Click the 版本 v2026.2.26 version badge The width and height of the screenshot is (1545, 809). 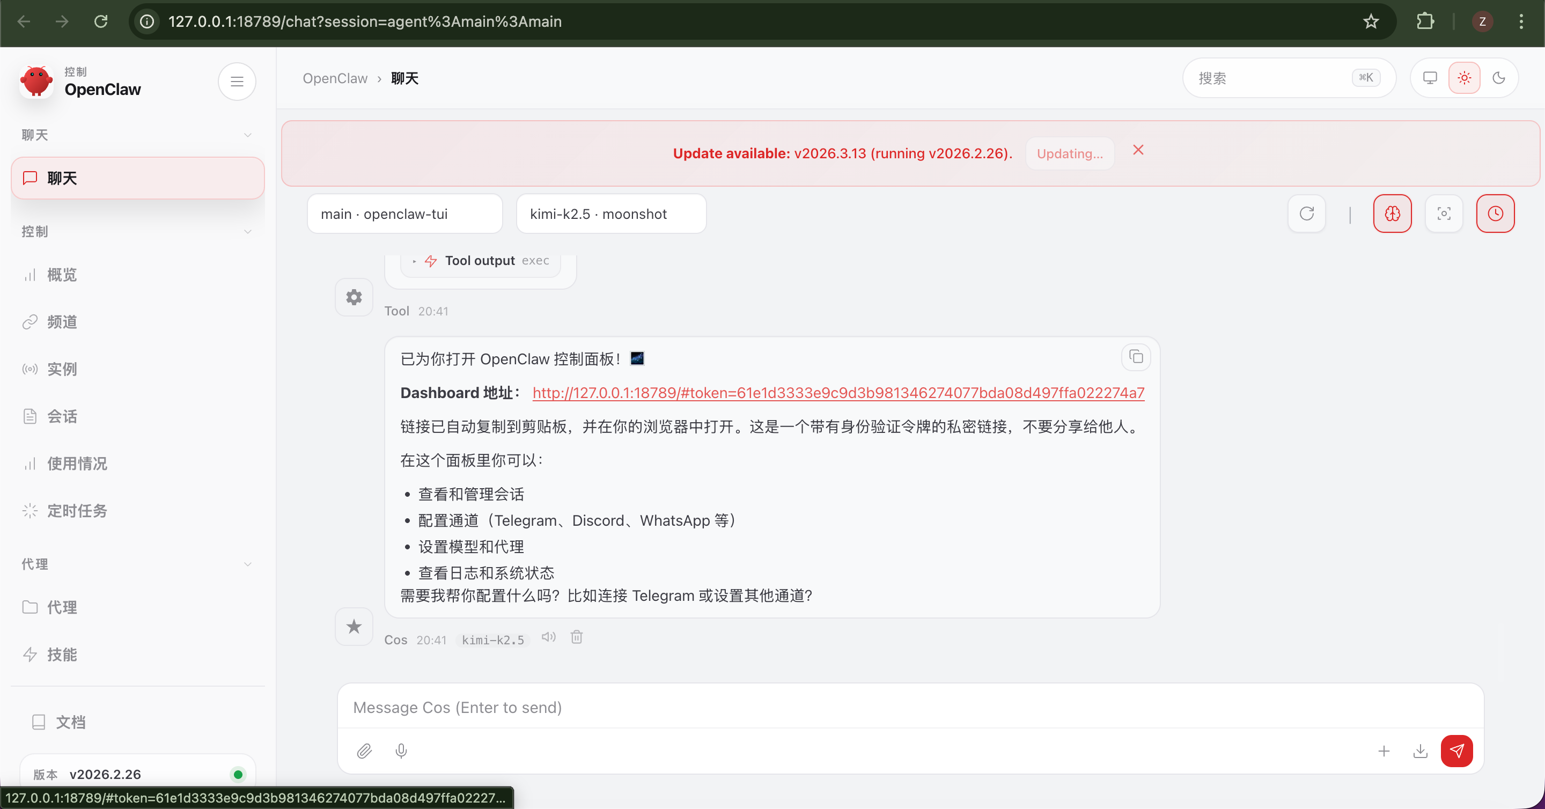point(137,774)
